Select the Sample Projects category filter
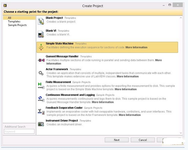188x150 pixels. [17, 25]
